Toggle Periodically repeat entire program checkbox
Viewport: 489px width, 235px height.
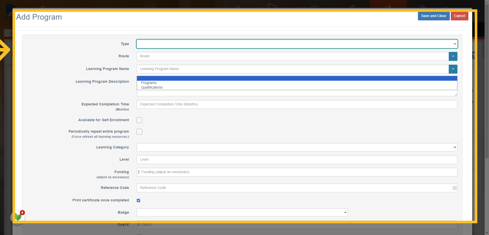click(139, 132)
